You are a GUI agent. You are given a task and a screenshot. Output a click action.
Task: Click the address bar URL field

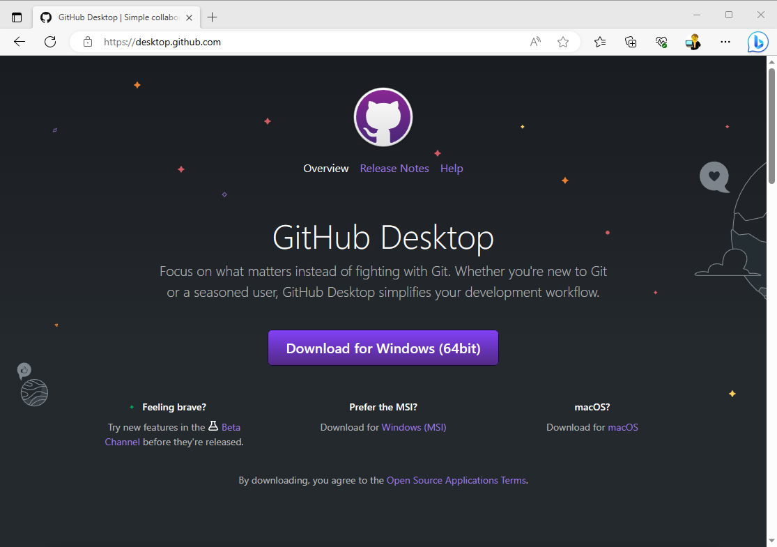tap(307, 42)
